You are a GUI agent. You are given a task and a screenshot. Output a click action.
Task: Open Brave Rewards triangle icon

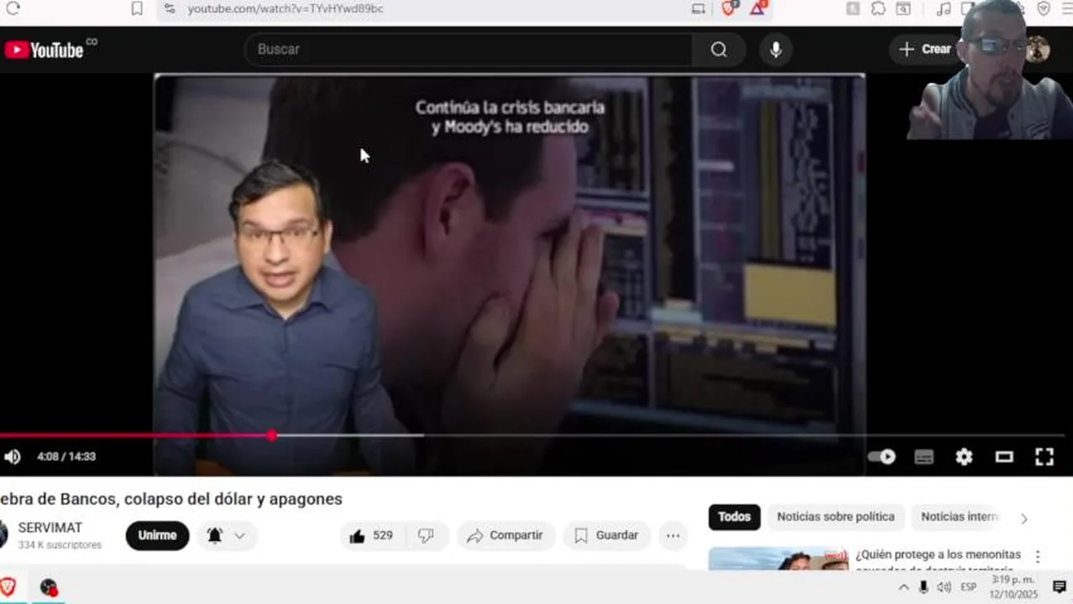pyautogui.click(x=757, y=8)
